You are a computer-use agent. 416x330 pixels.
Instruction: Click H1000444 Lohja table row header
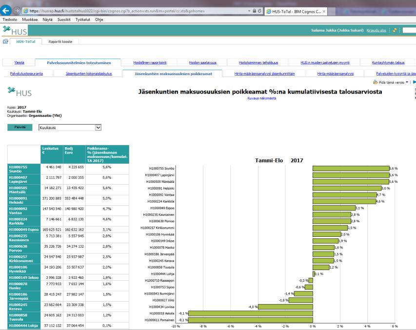tap(24, 326)
